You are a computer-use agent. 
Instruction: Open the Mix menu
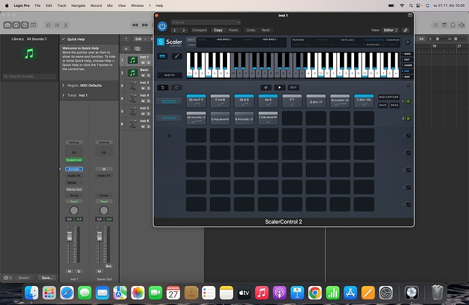pos(109,5)
